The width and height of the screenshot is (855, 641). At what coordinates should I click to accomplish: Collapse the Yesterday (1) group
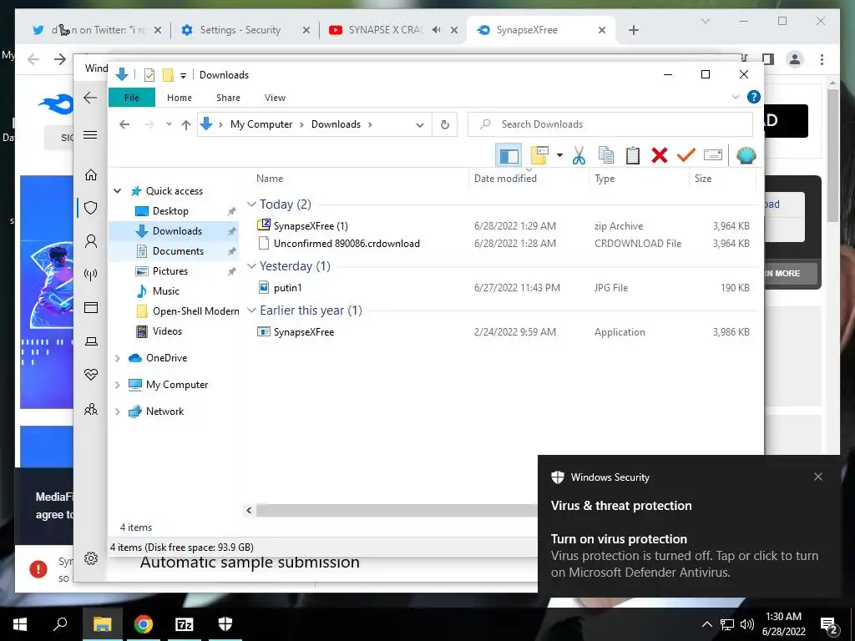(x=251, y=266)
